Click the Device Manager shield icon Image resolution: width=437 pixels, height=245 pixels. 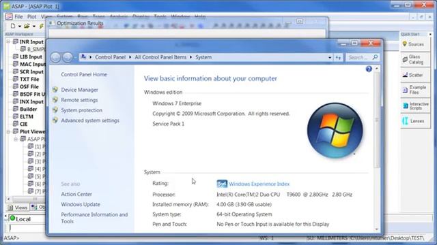pyautogui.click(x=55, y=89)
